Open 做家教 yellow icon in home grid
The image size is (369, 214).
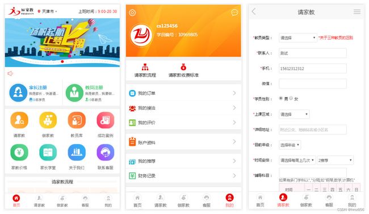point(48,120)
